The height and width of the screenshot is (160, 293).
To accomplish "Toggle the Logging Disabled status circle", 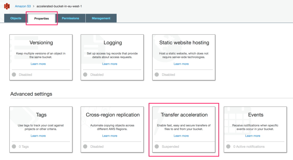I will 85,74.
